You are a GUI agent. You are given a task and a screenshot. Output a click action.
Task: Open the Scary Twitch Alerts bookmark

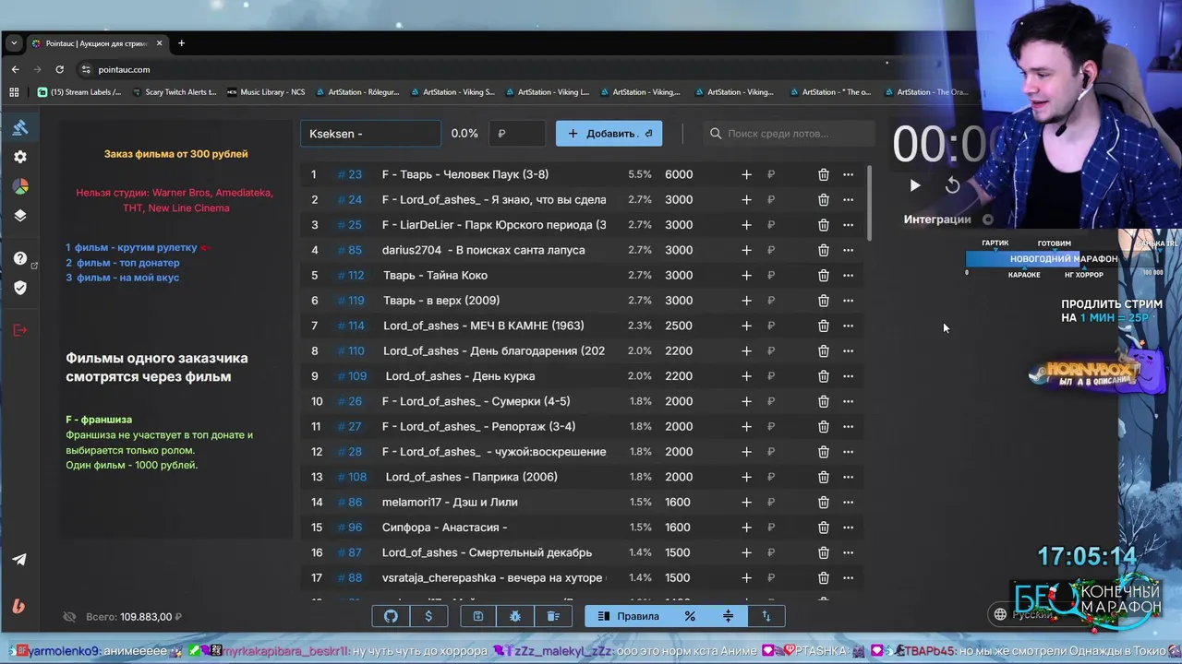pyautogui.click(x=175, y=92)
